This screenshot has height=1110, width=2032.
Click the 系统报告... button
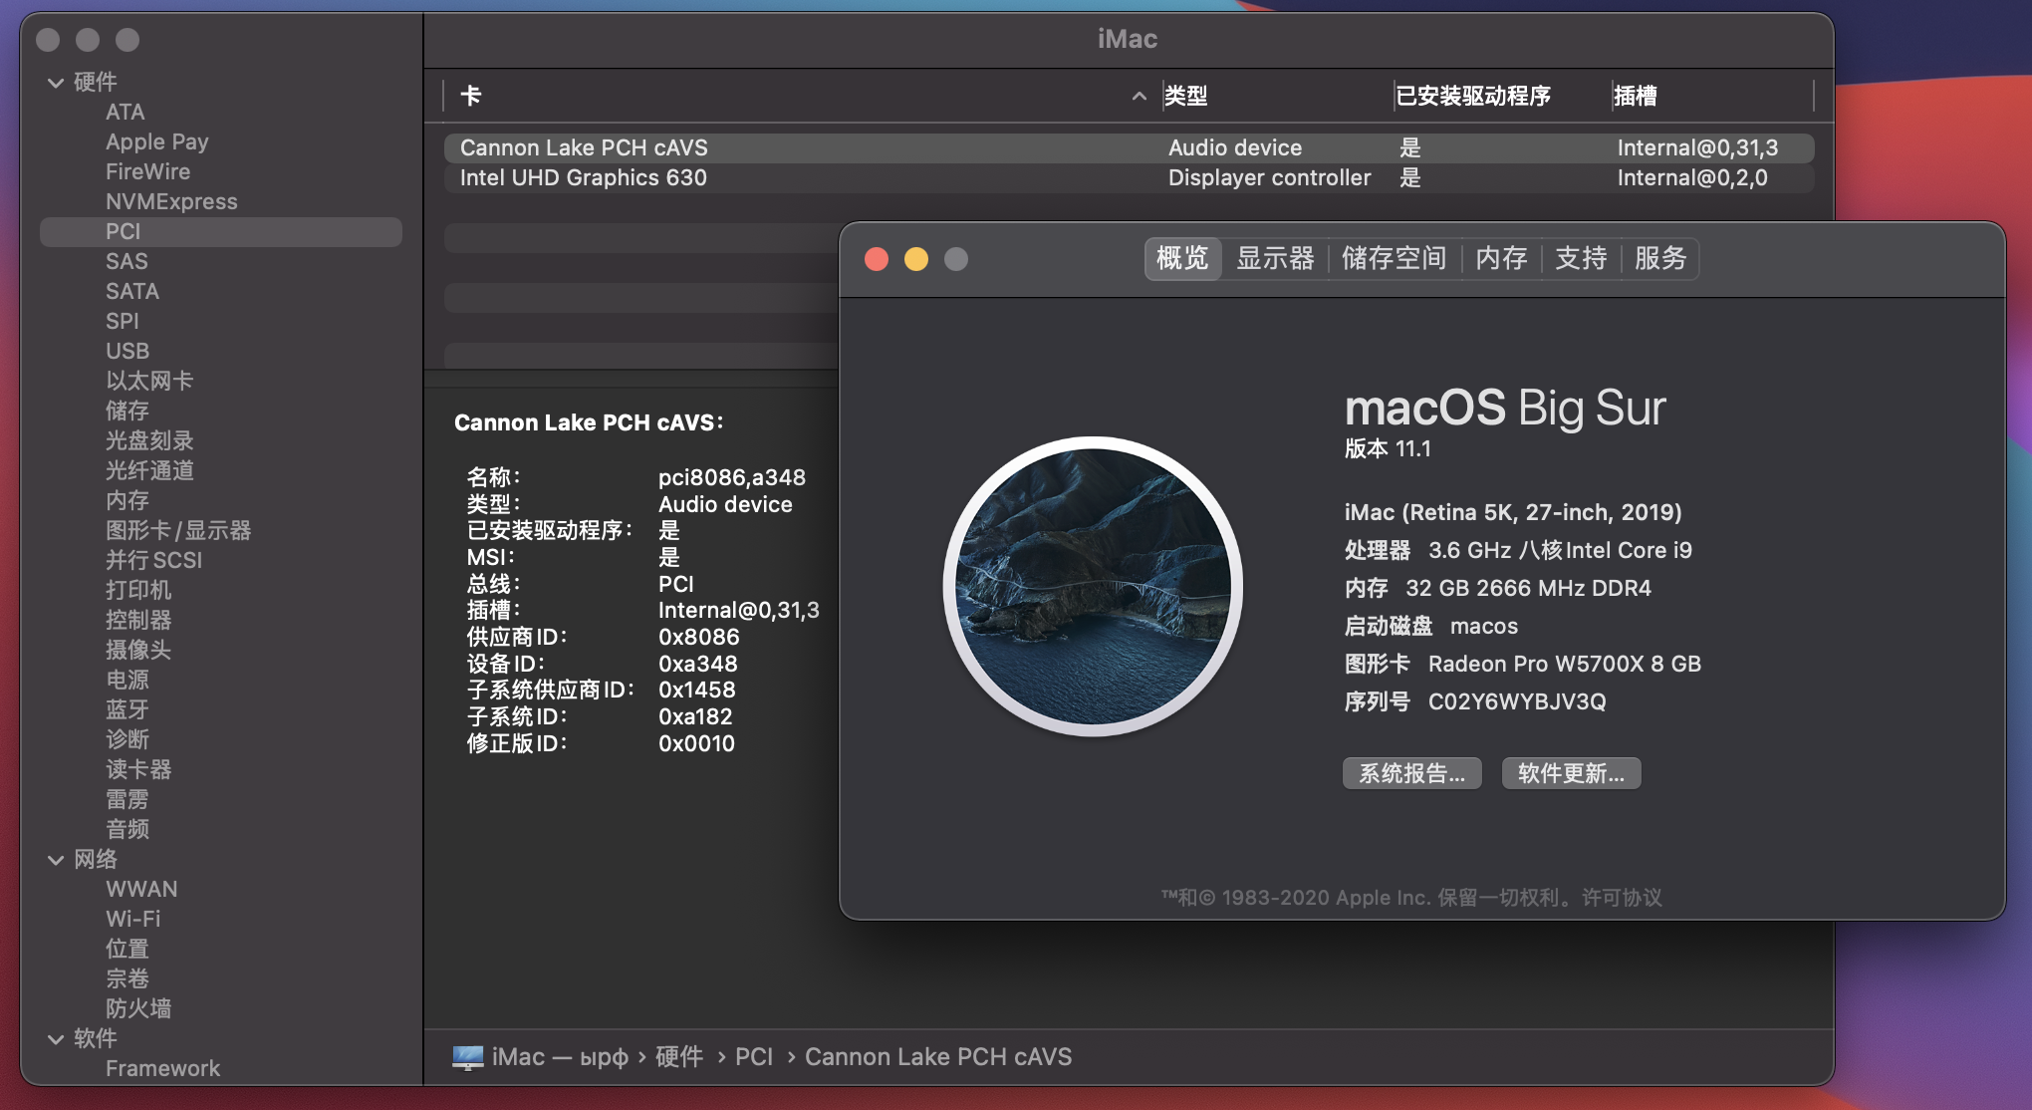click(1411, 773)
